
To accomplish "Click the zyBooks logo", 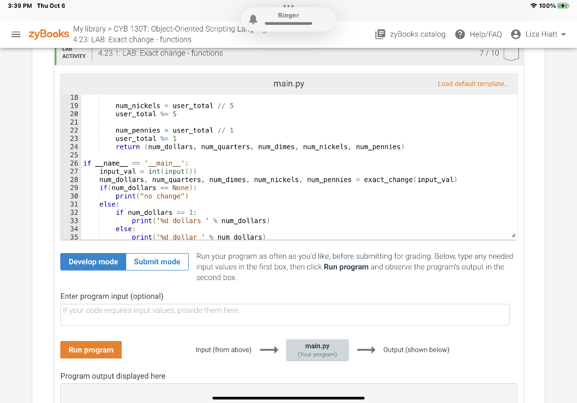I will click(48, 34).
